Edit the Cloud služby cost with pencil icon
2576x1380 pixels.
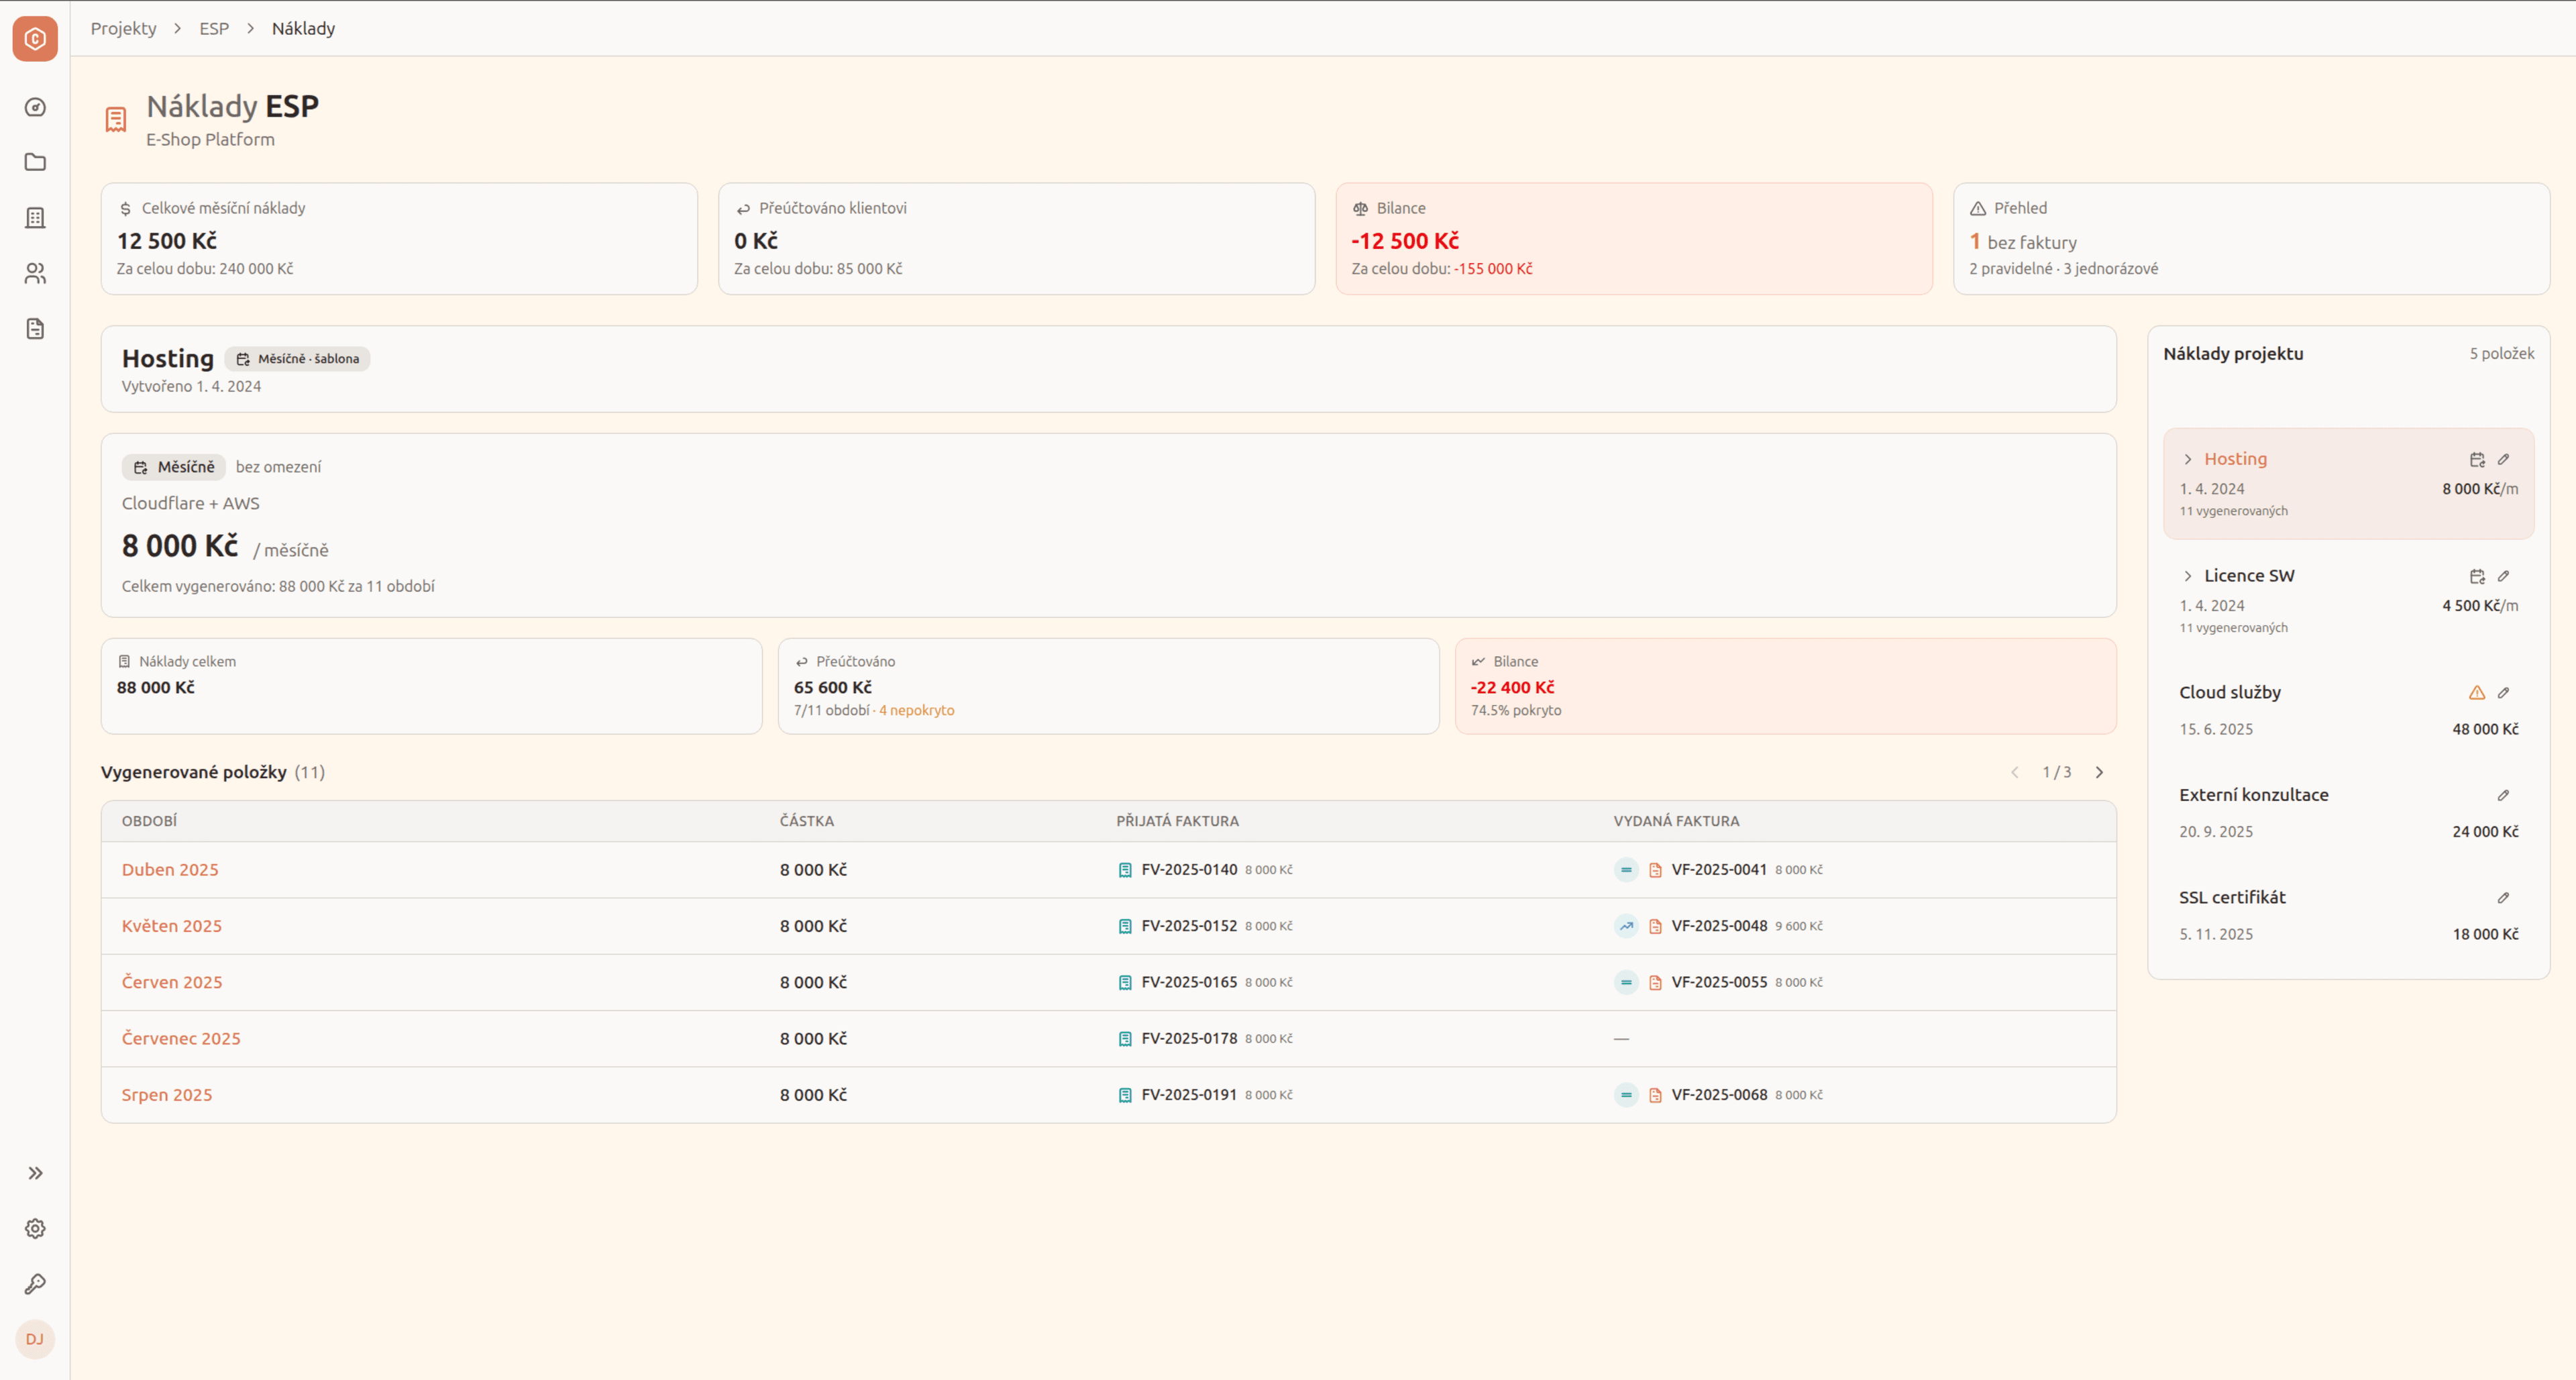pyautogui.click(x=2503, y=692)
